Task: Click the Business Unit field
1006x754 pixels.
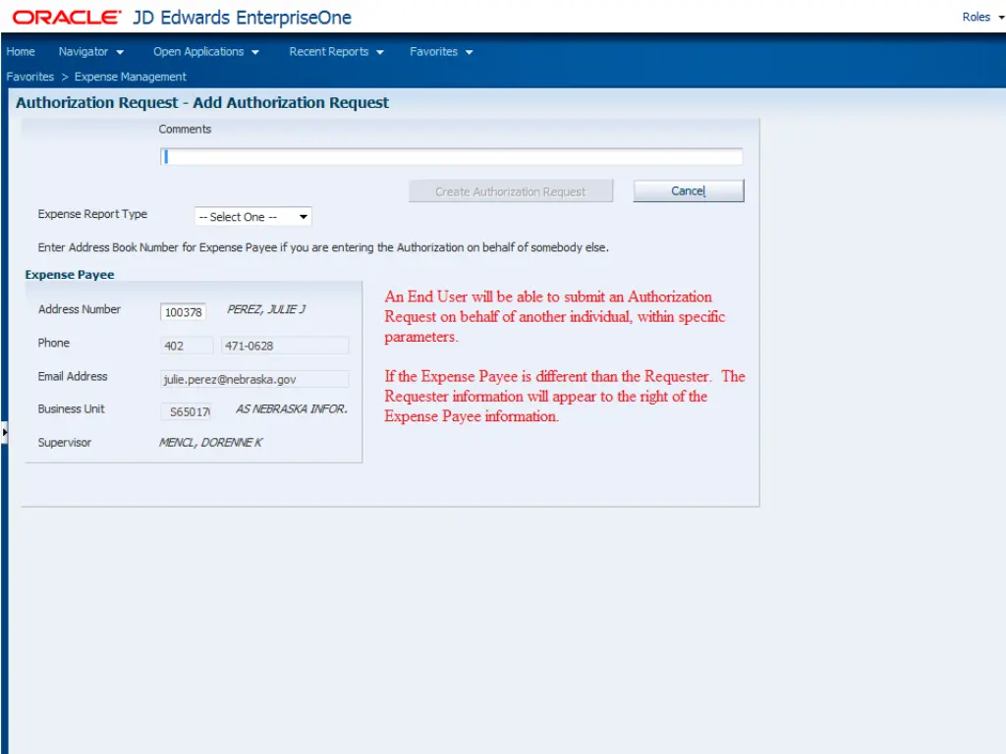Action: [x=186, y=411]
